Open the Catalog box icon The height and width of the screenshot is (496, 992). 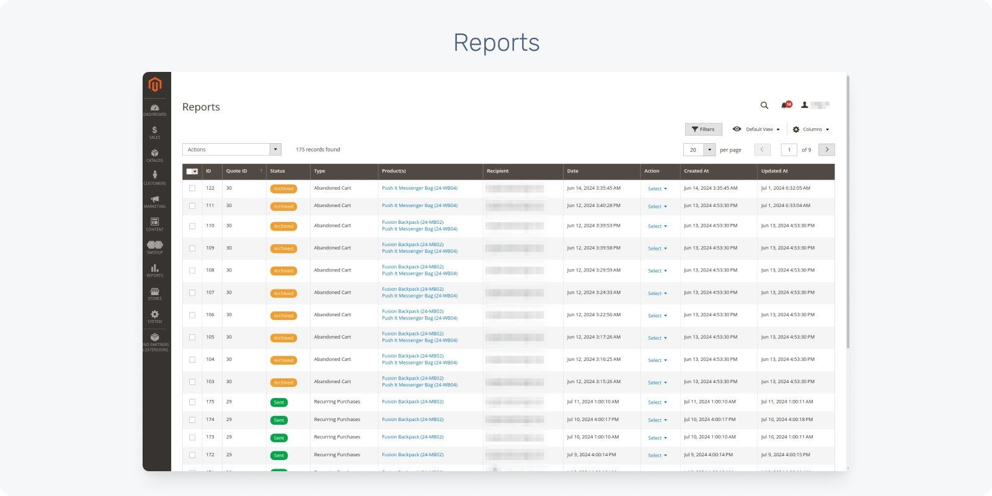click(154, 155)
